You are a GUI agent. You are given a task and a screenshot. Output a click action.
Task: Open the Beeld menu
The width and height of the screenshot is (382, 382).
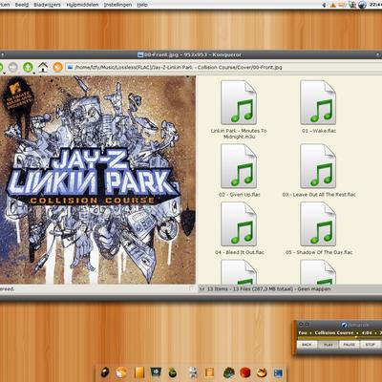(x=22, y=5)
